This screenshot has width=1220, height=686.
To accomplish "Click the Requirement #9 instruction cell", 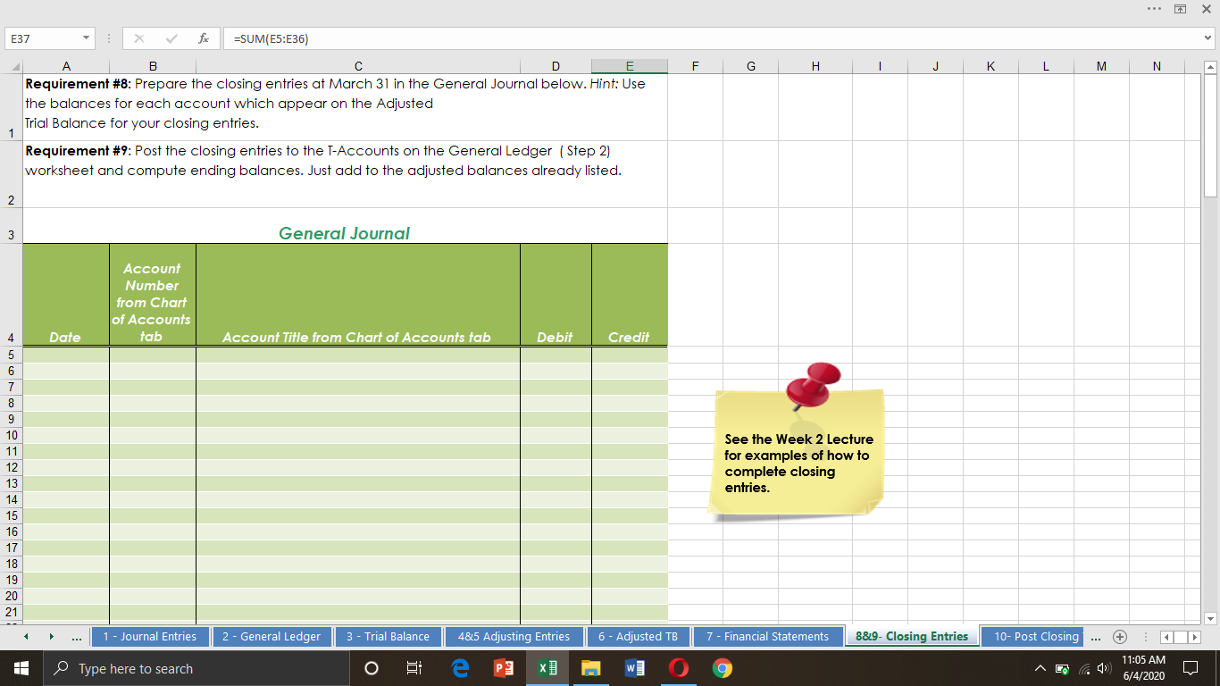I will pyautogui.click(x=345, y=174).
